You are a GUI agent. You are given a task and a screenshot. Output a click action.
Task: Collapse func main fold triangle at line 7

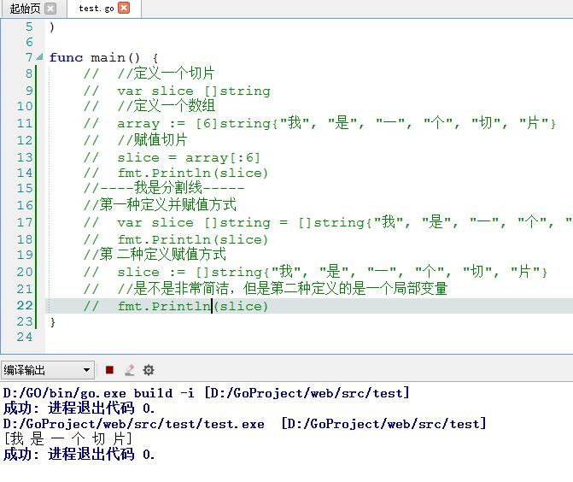click(x=40, y=57)
